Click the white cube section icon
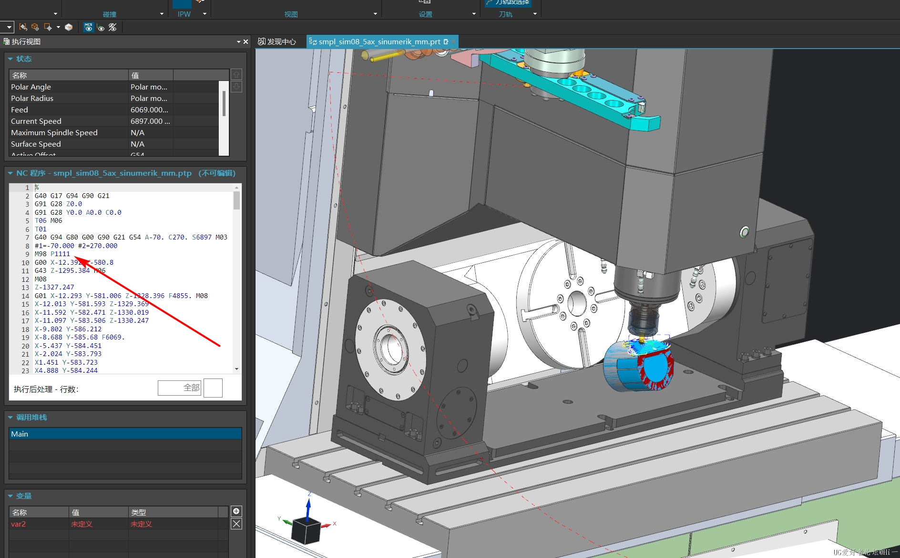900x558 pixels. (x=69, y=27)
